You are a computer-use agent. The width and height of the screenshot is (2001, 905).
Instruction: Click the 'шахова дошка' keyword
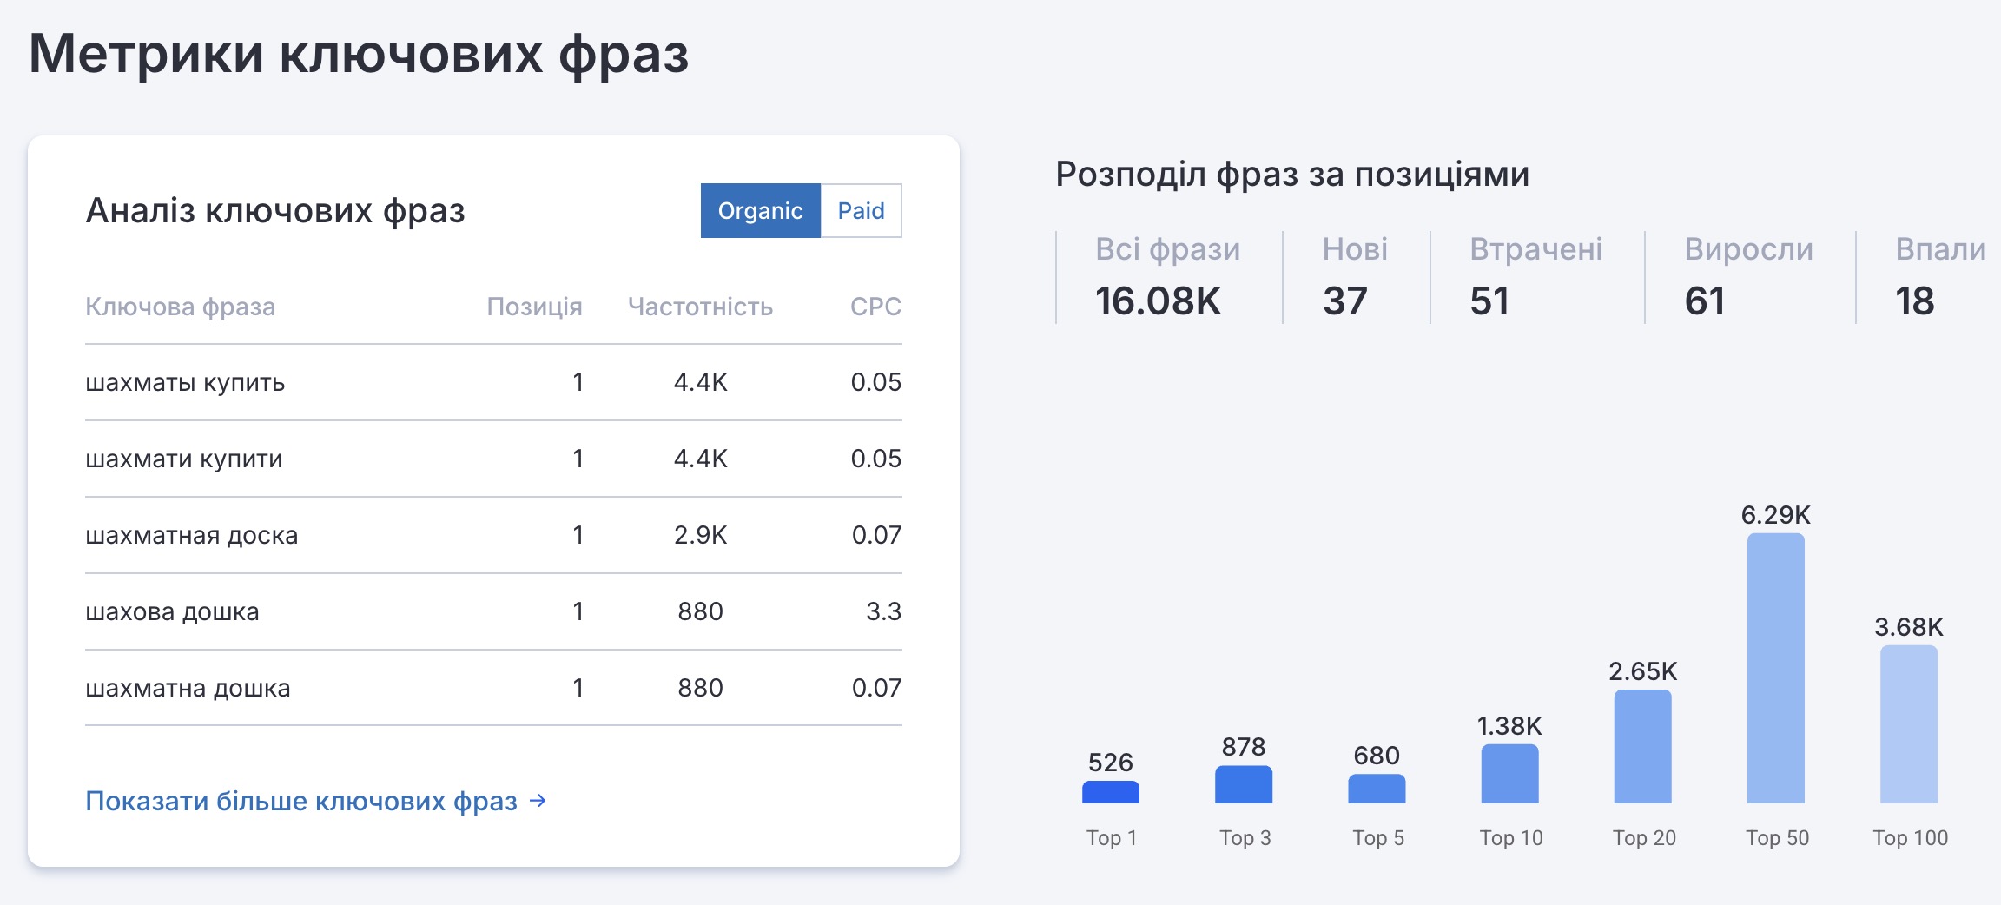tap(172, 611)
